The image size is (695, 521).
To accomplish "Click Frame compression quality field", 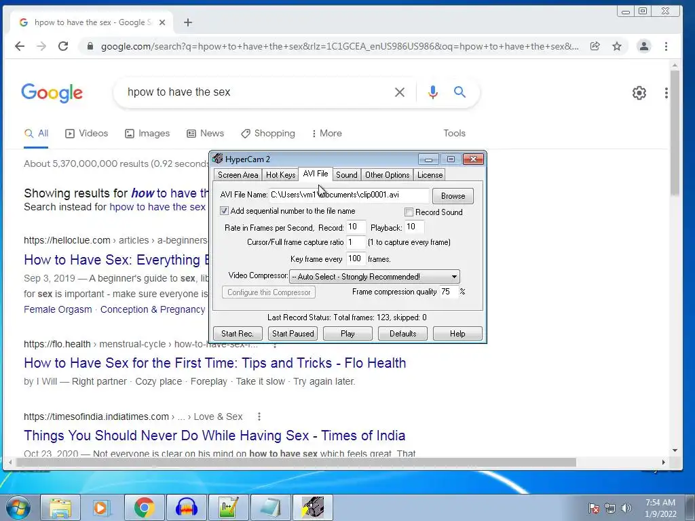I will click(x=449, y=292).
